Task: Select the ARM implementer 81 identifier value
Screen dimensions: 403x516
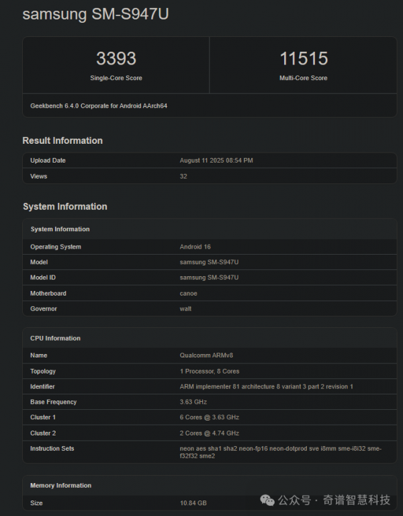Action: click(x=267, y=387)
